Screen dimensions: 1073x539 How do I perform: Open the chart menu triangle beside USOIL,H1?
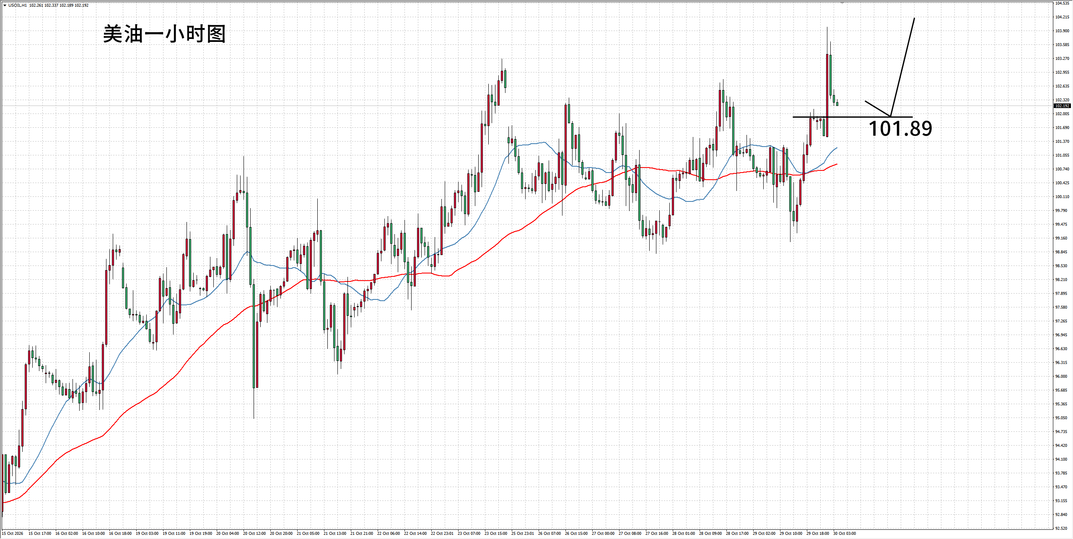pyautogui.click(x=5, y=5)
